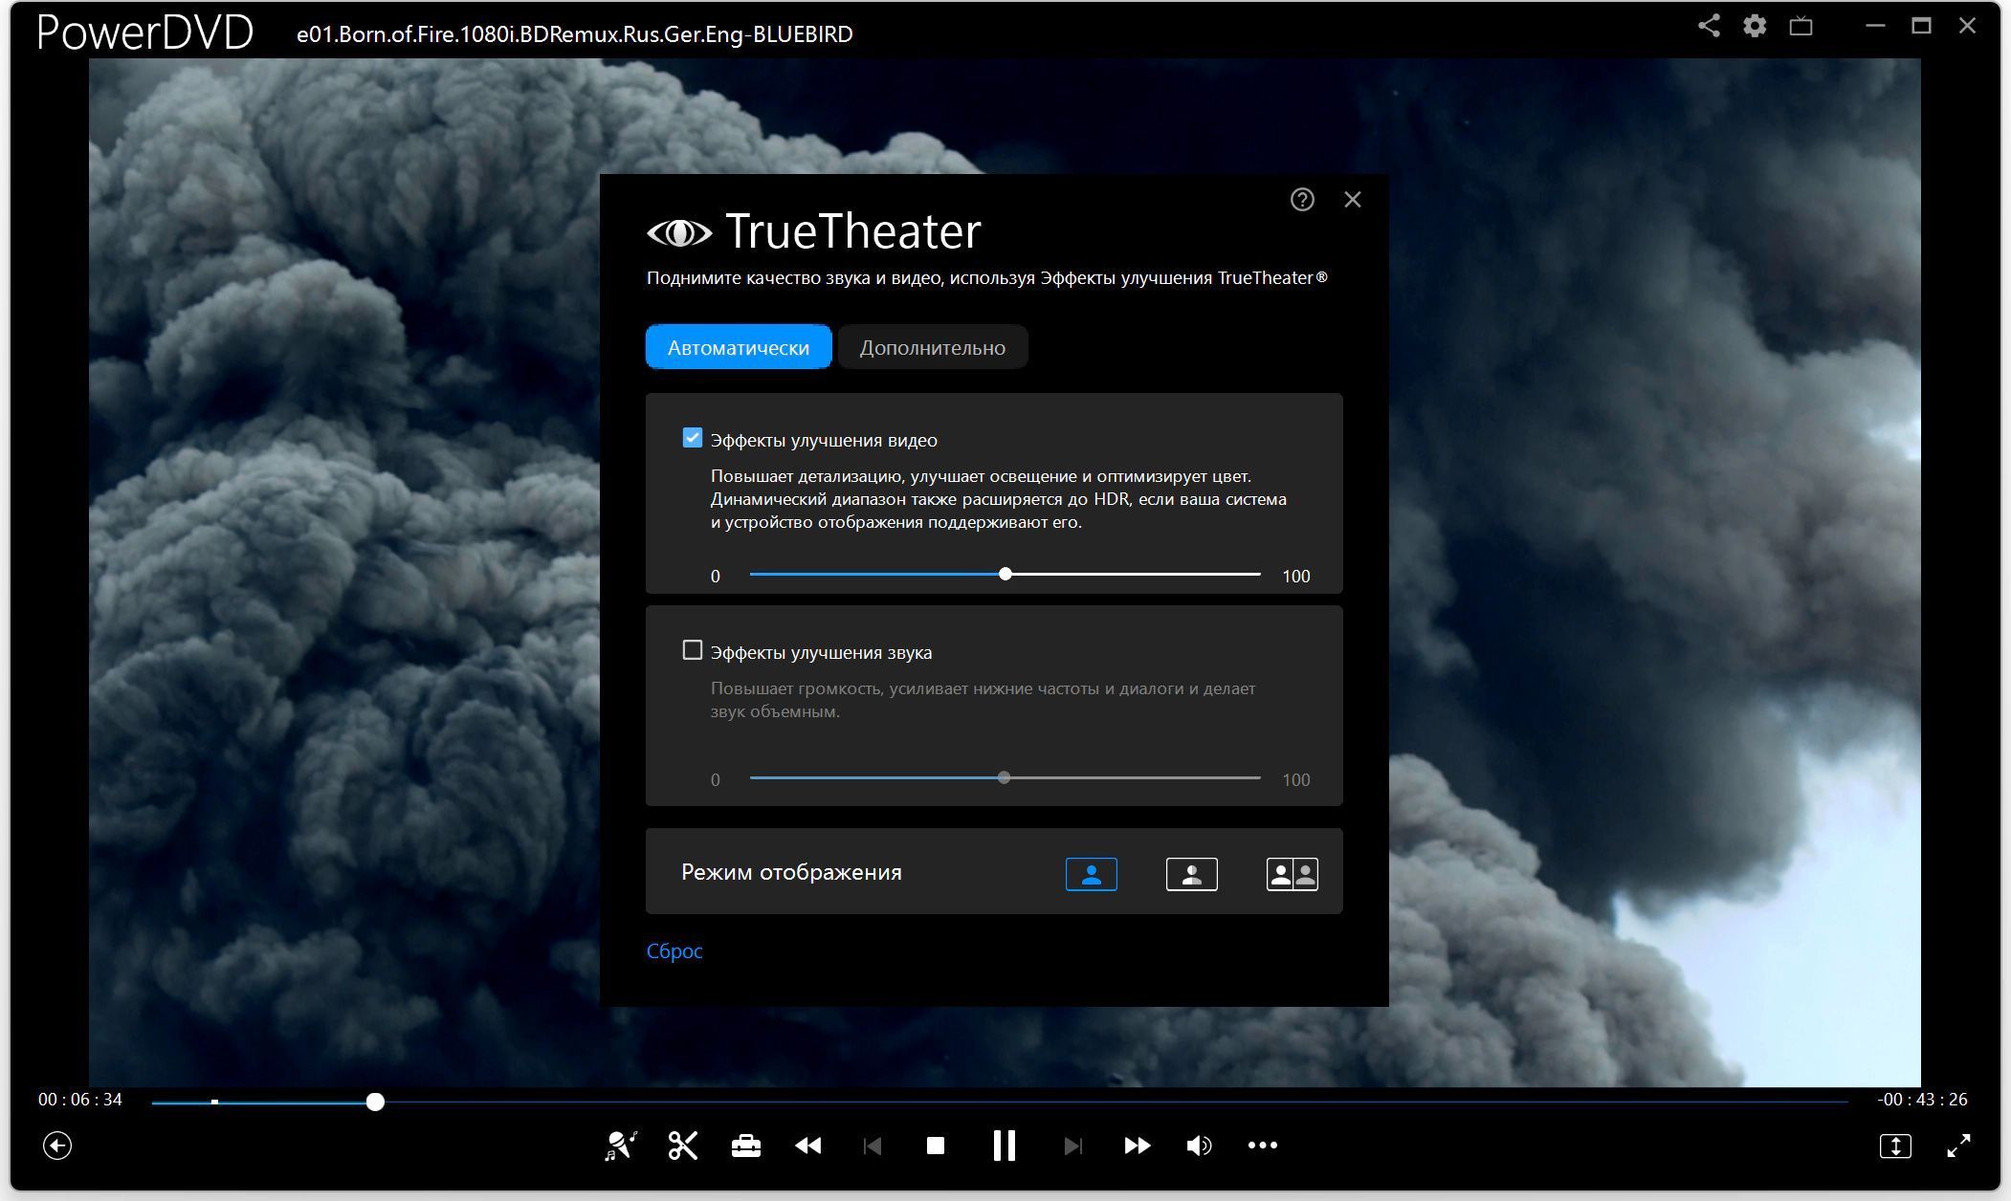Open PowerDVD settings gear

pyautogui.click(x=1755, y=26)
